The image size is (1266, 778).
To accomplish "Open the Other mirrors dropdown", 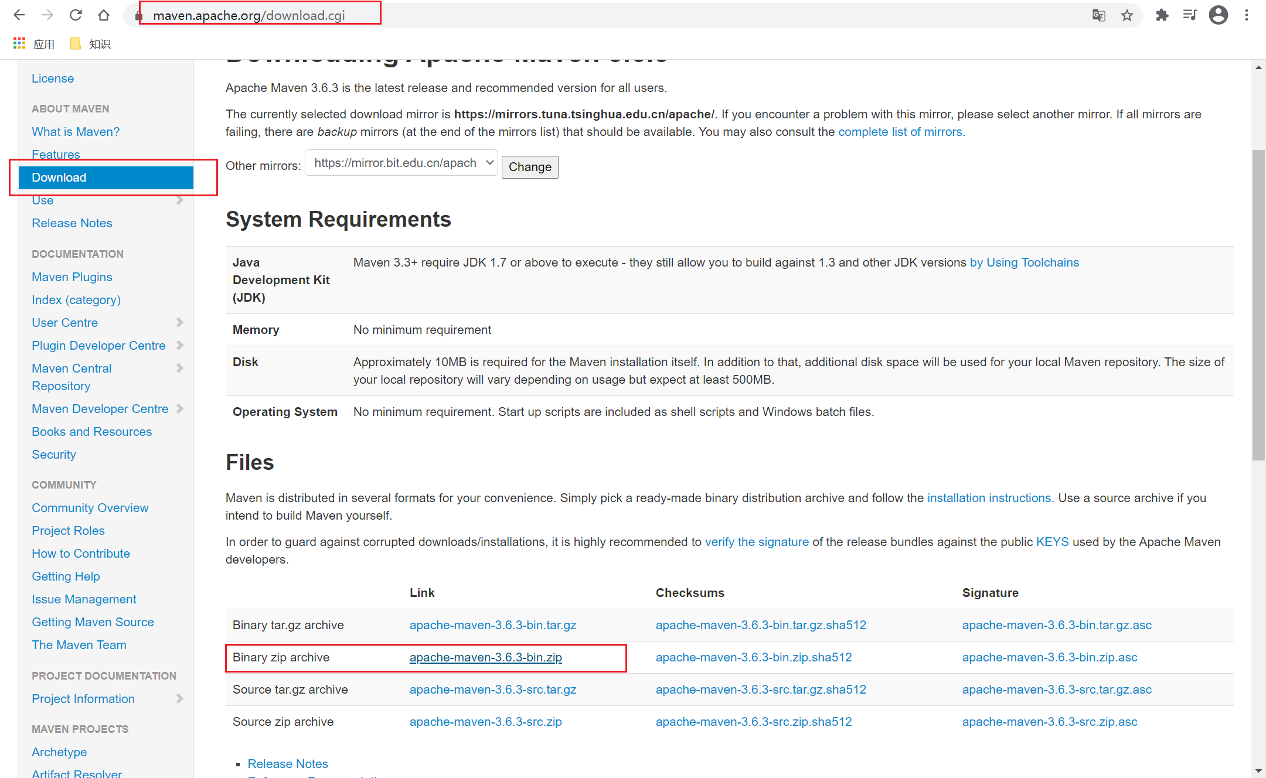I will tap(401, 163).
